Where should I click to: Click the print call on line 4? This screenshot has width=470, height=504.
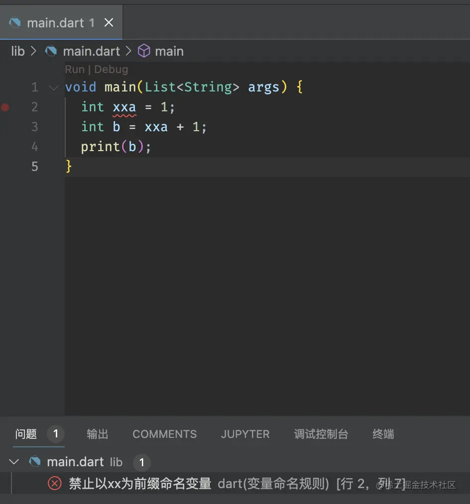pyautogui.click(x=100, y=147)
